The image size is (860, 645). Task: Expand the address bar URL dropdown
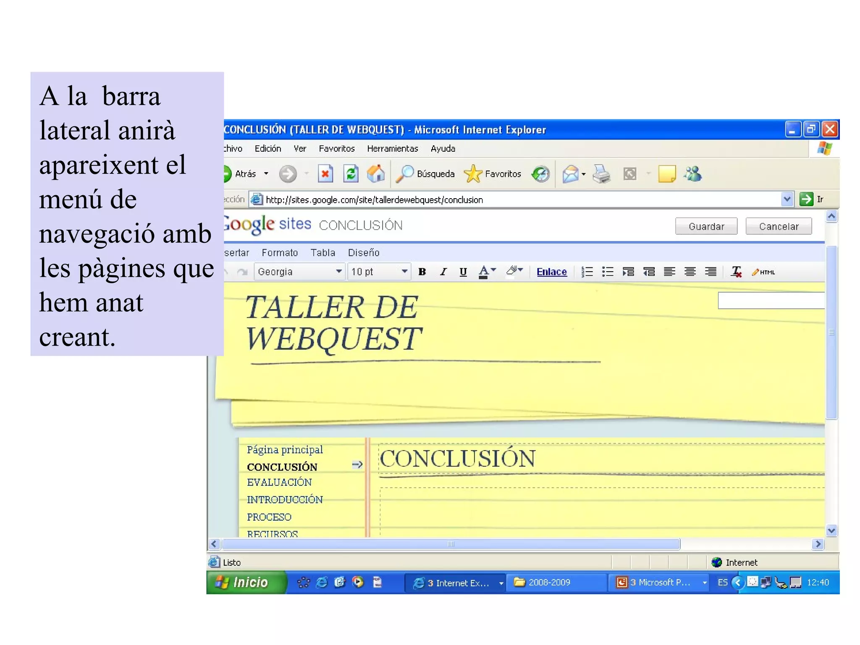[787, 199]
